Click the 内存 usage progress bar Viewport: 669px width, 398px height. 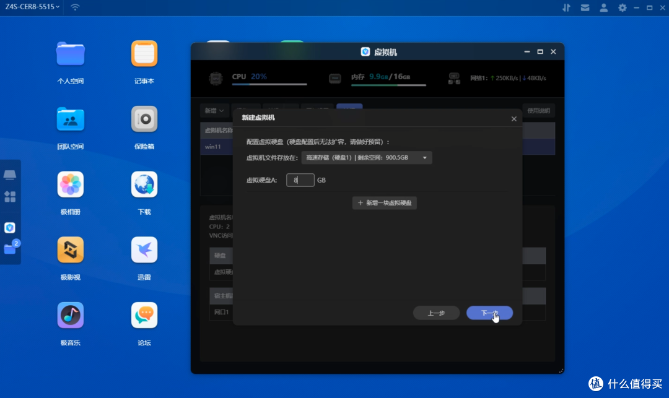coord(388,85)
